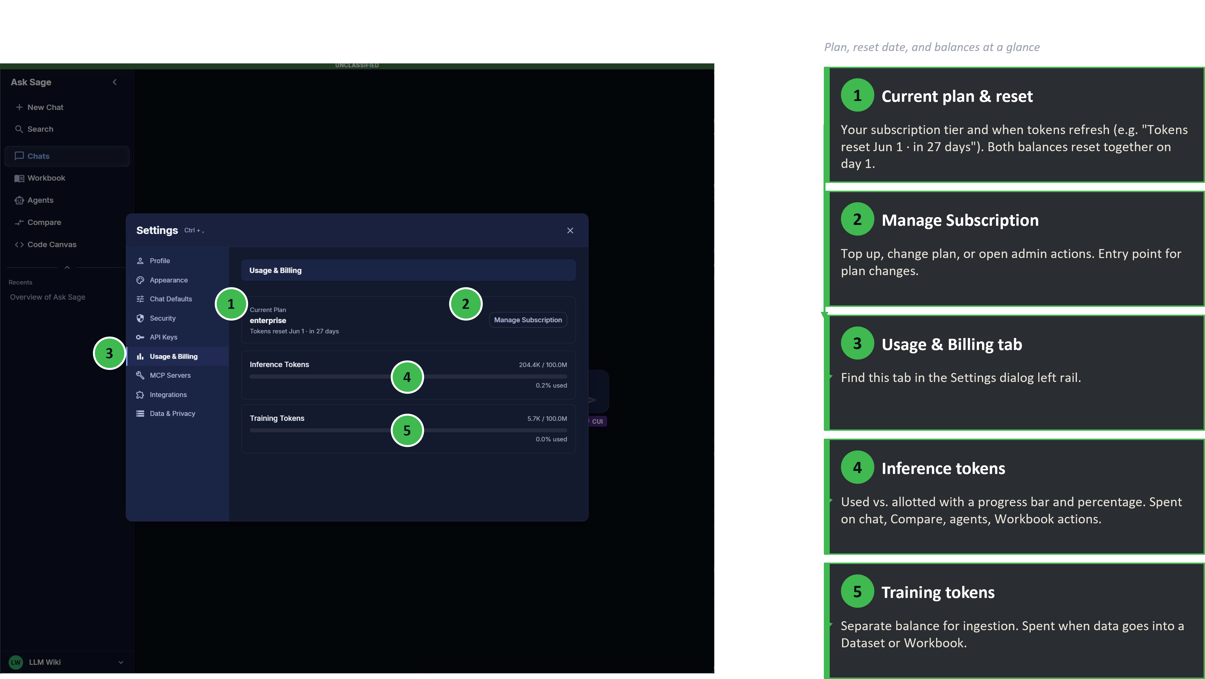Click the LLM Wiki account name
Screen dimensions: 1205x679
pyautogui.click(x=45, y=662)
